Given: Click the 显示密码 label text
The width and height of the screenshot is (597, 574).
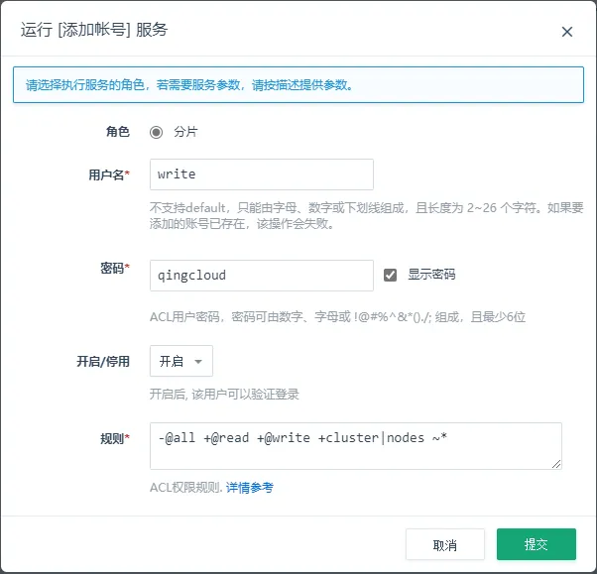Looking at the screenshot, I should pos(431,275).
